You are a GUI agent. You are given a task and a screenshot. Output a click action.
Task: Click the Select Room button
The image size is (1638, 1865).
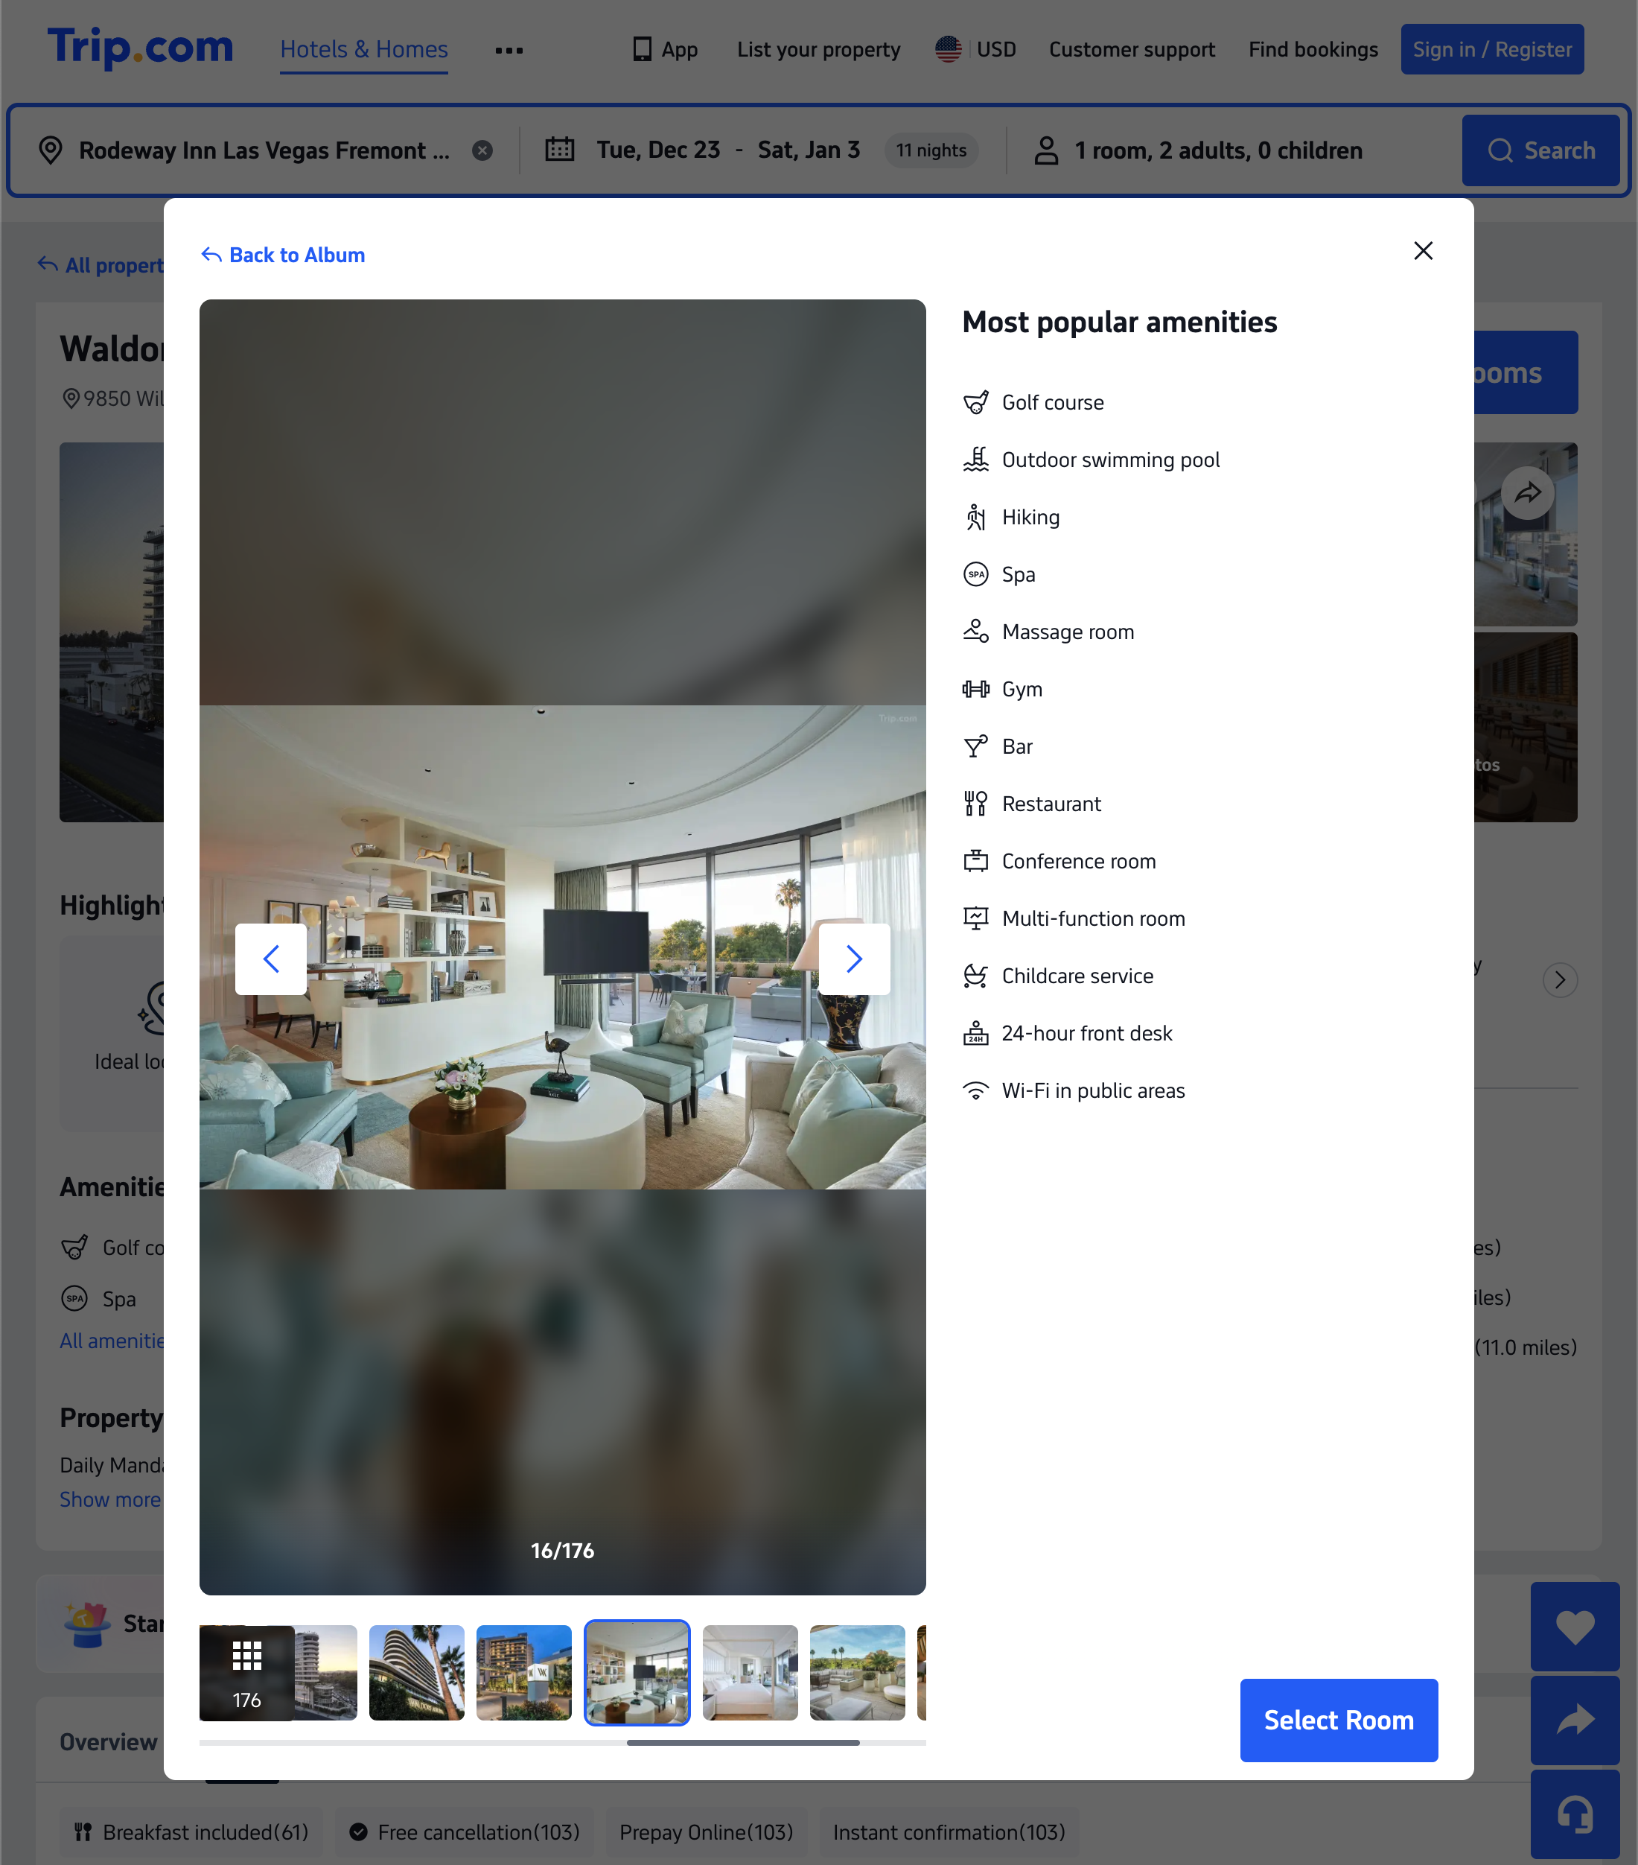point(1338,1719)
